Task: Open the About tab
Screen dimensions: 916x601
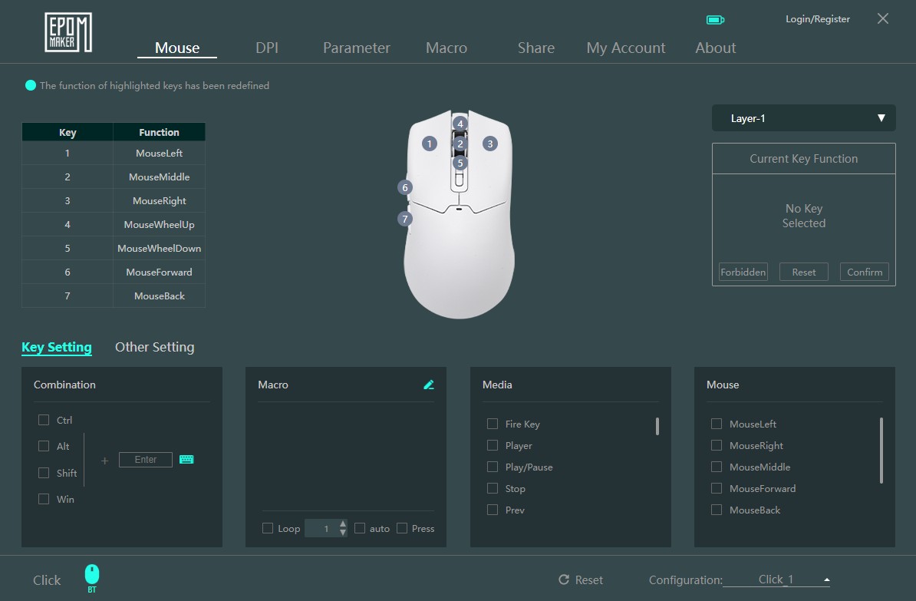Action: [x=715, y=48]
